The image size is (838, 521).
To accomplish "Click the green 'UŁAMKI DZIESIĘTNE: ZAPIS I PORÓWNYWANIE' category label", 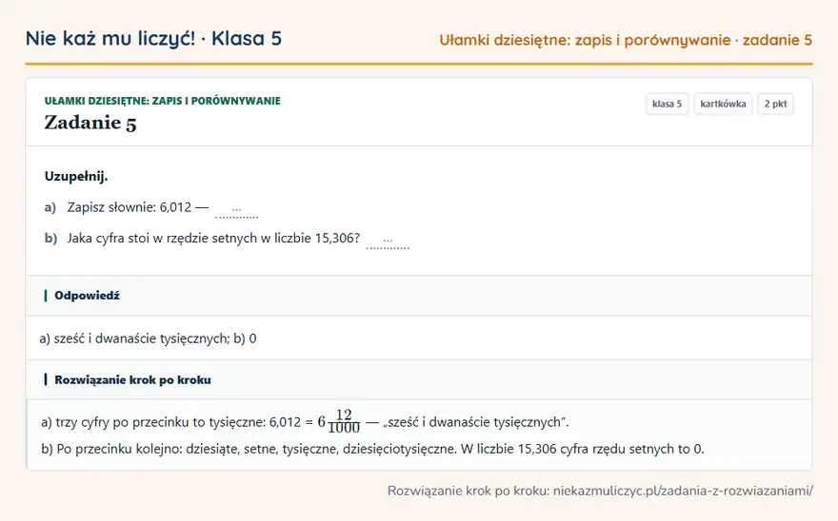I will pyautogui.click(x=163, y=101).
